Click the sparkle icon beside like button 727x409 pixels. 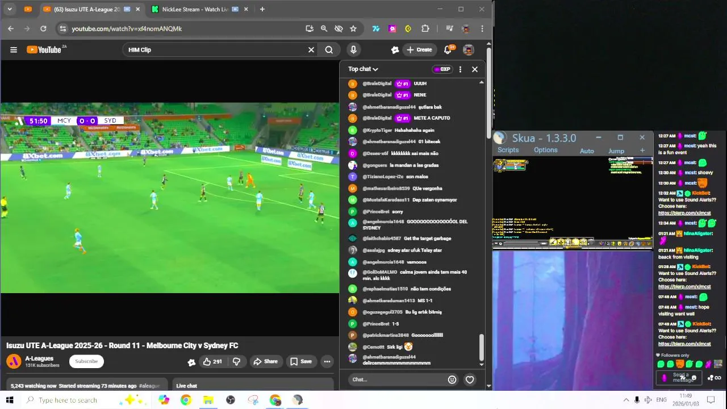pos(191,362)
